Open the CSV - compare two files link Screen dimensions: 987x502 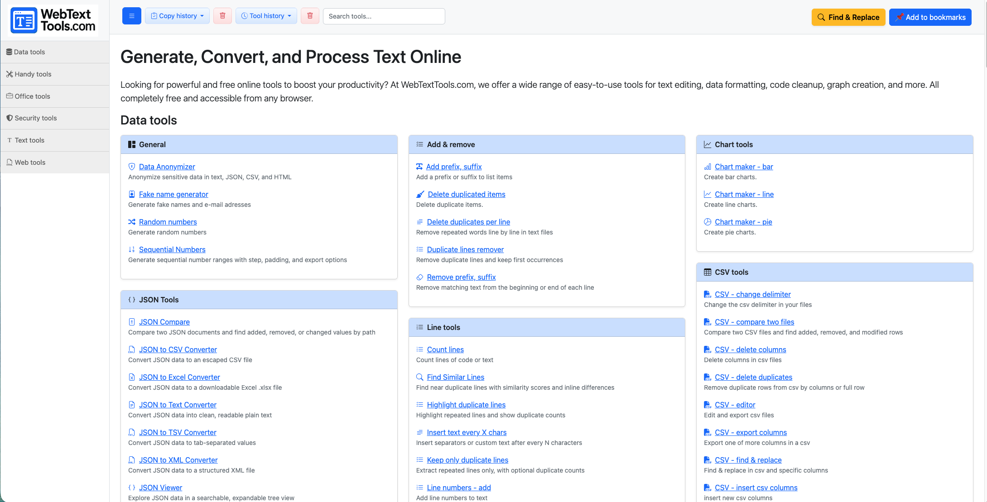[755, 322]
